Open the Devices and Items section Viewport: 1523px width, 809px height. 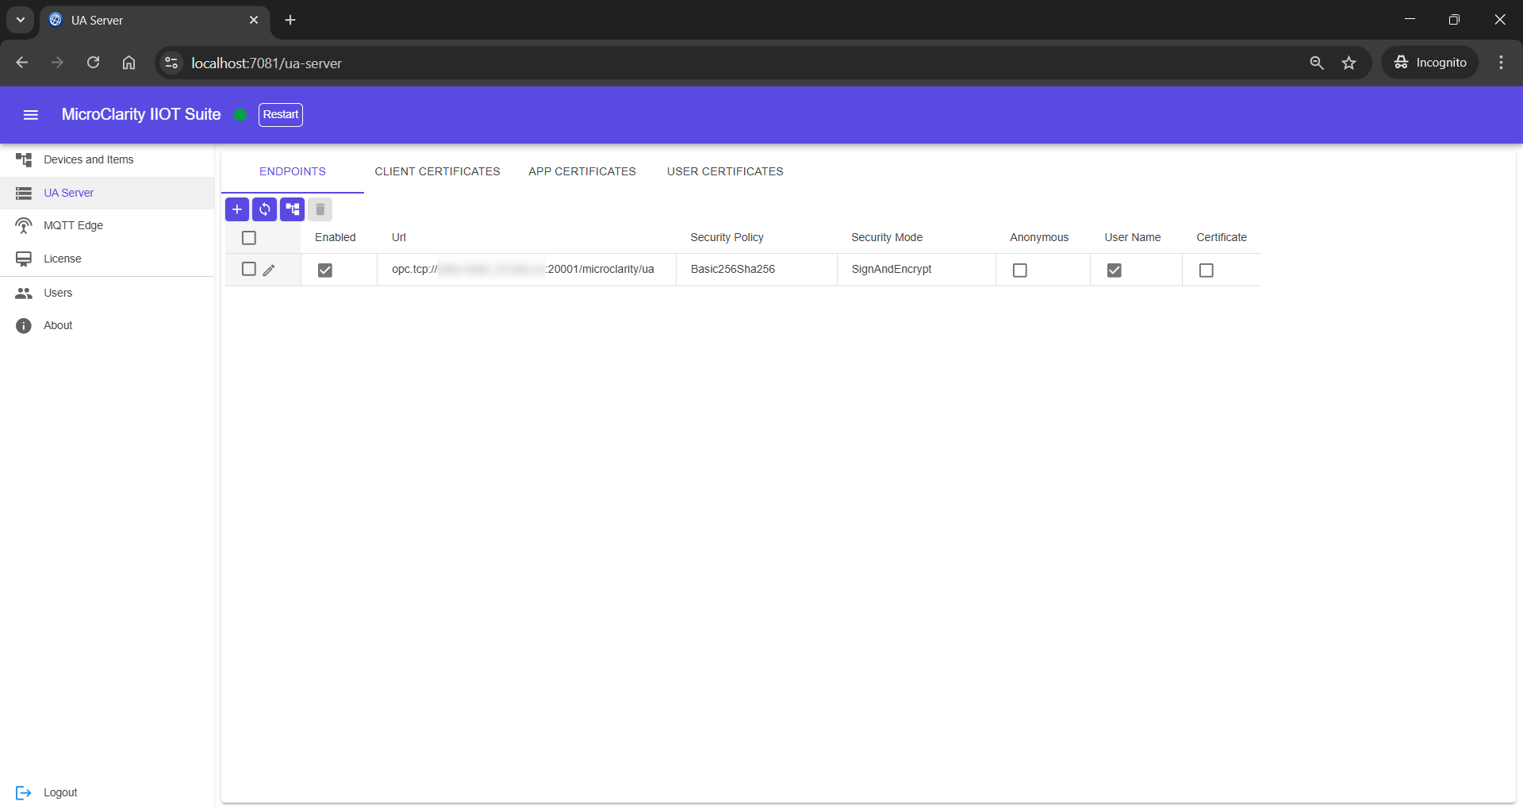[88, 159]
